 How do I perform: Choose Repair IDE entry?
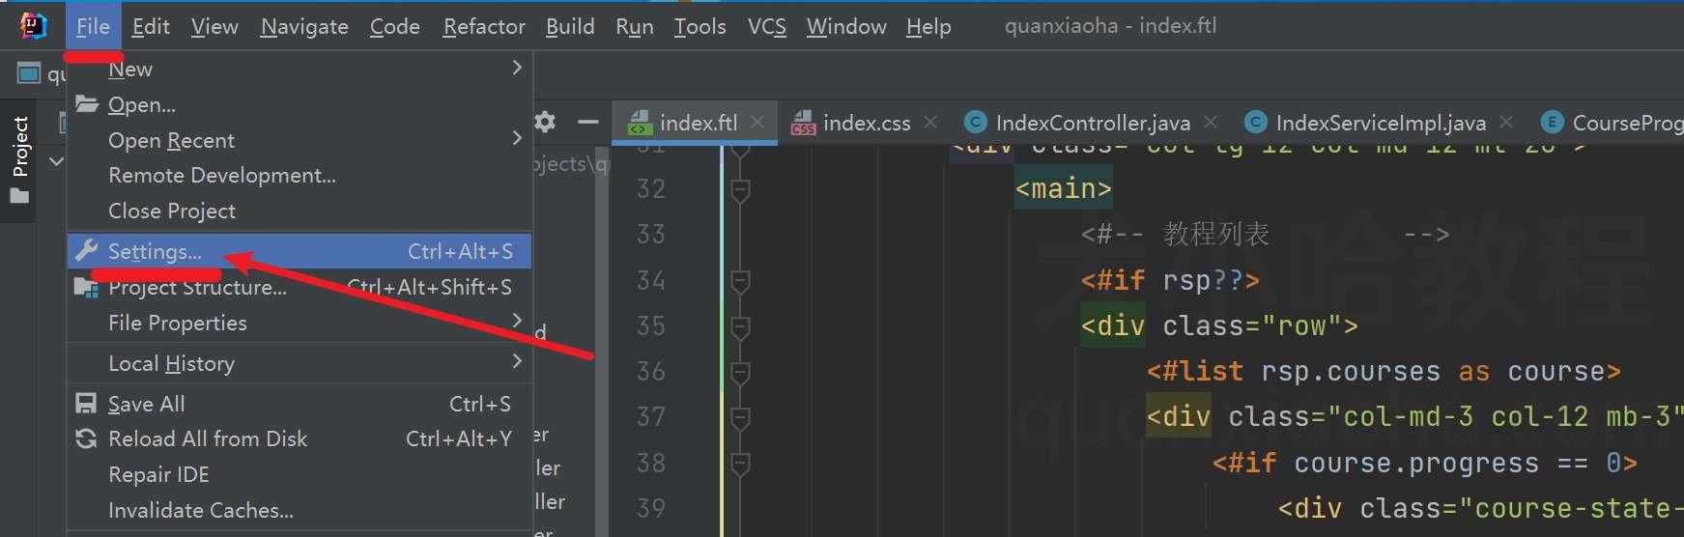click(158, 474)
